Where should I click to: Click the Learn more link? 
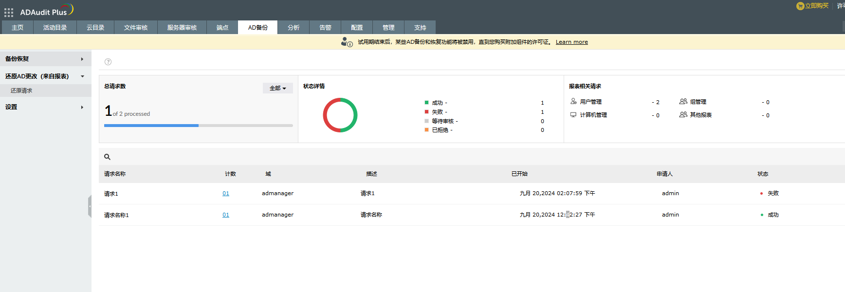pos(571,42)
